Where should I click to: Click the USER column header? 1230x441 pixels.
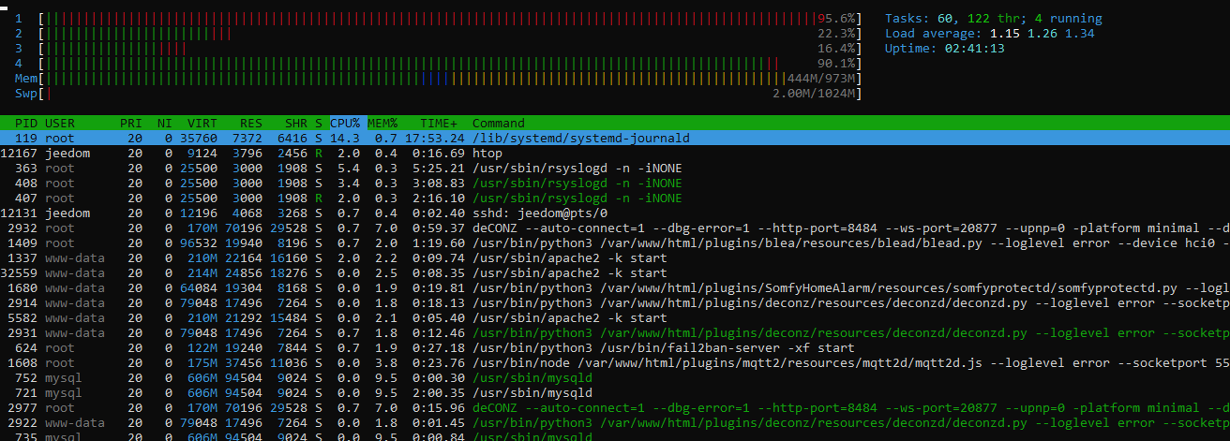[60, 124]
